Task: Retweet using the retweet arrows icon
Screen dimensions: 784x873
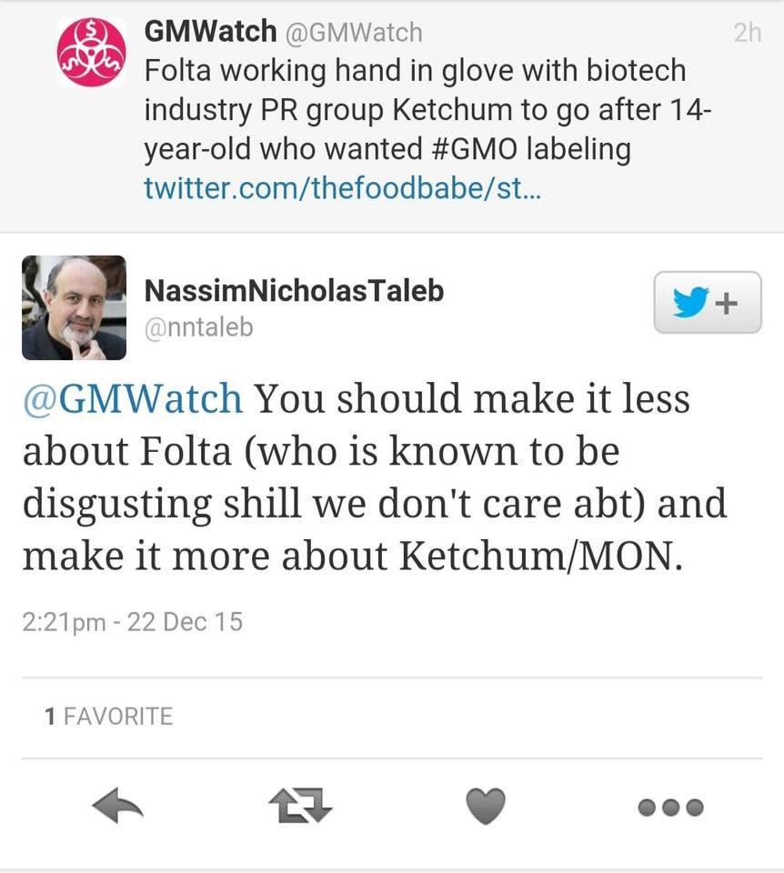Action: point(300,805)
